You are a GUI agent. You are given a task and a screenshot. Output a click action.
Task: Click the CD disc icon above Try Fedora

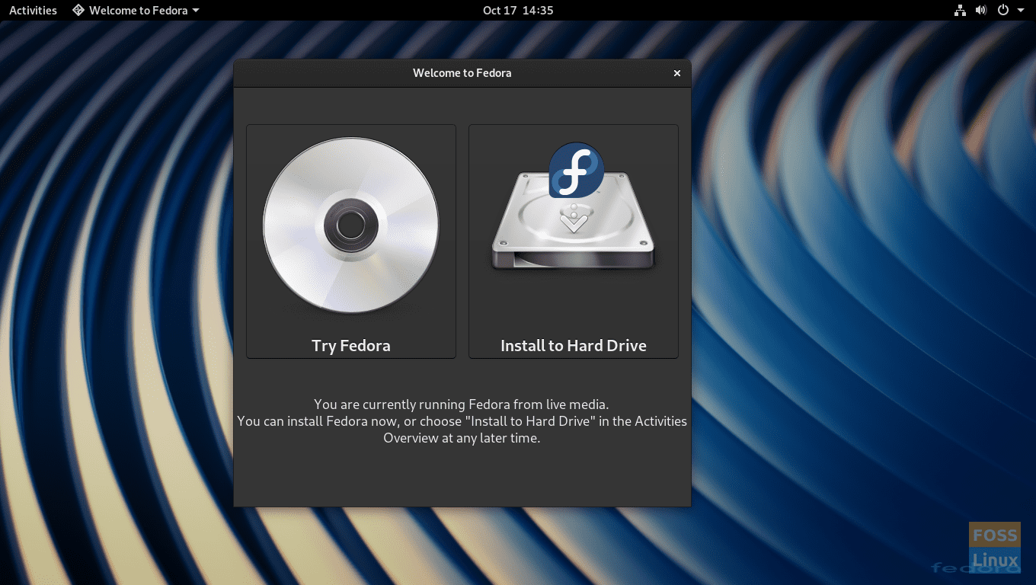click(x=350, y=226)
